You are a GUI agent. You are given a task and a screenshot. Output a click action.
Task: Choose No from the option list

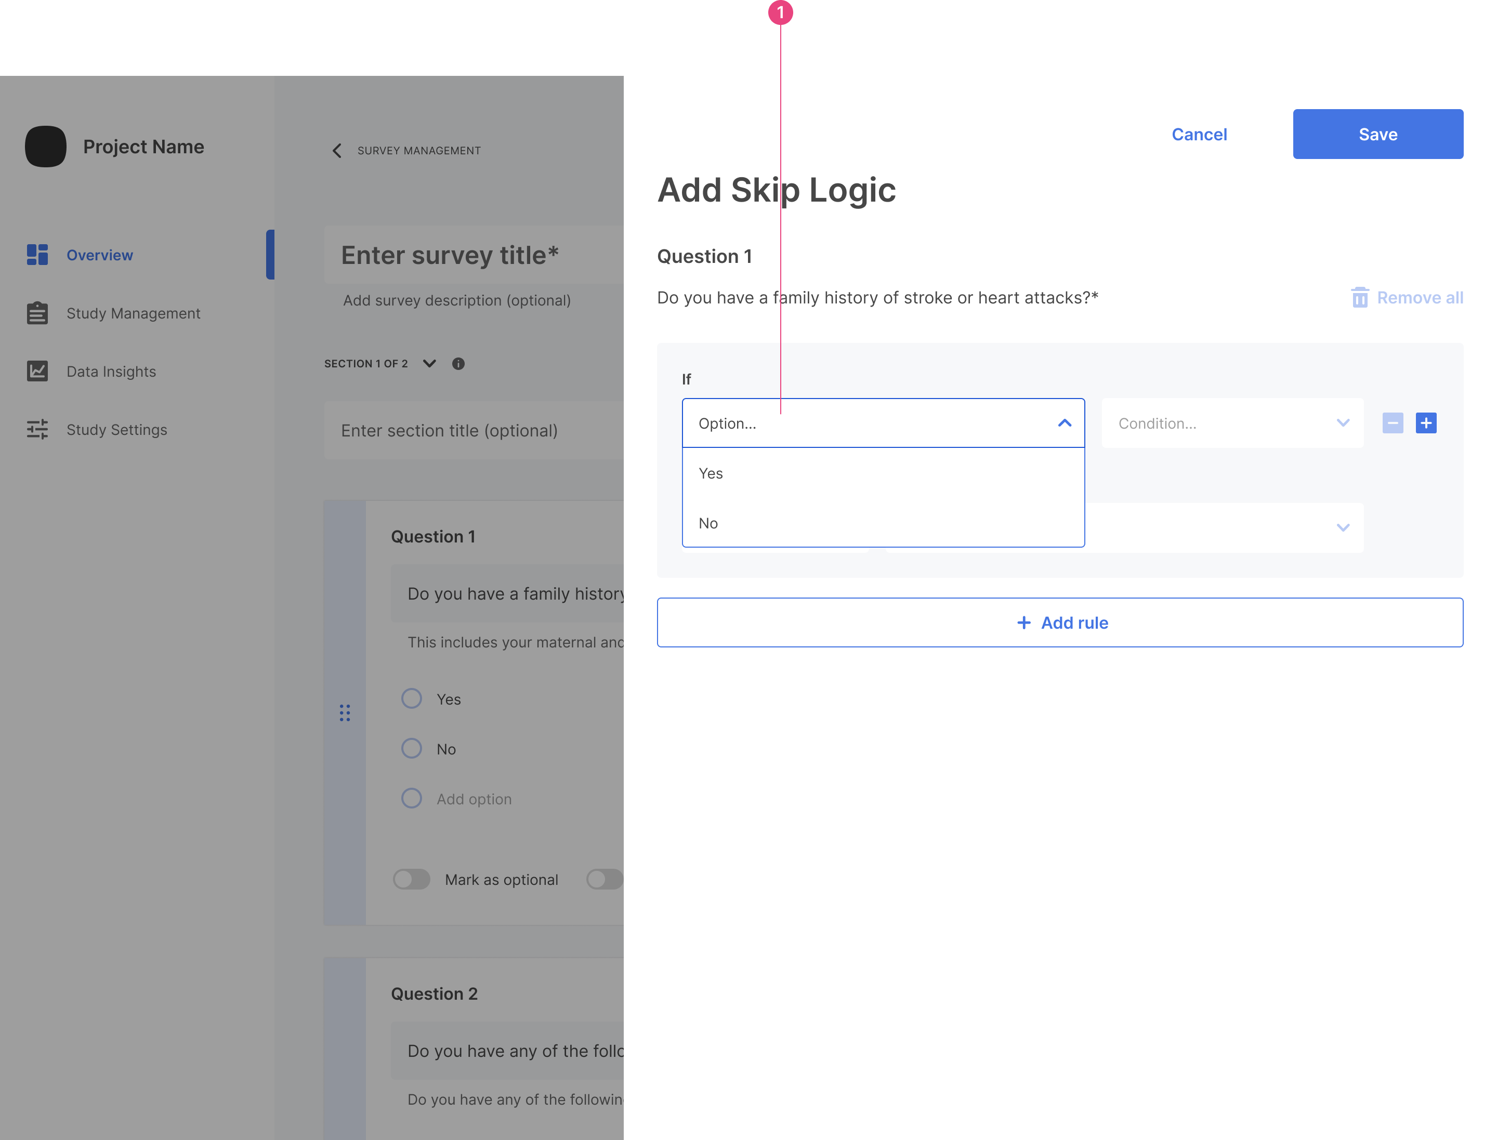pyautogui.click(x=708, y=523)
